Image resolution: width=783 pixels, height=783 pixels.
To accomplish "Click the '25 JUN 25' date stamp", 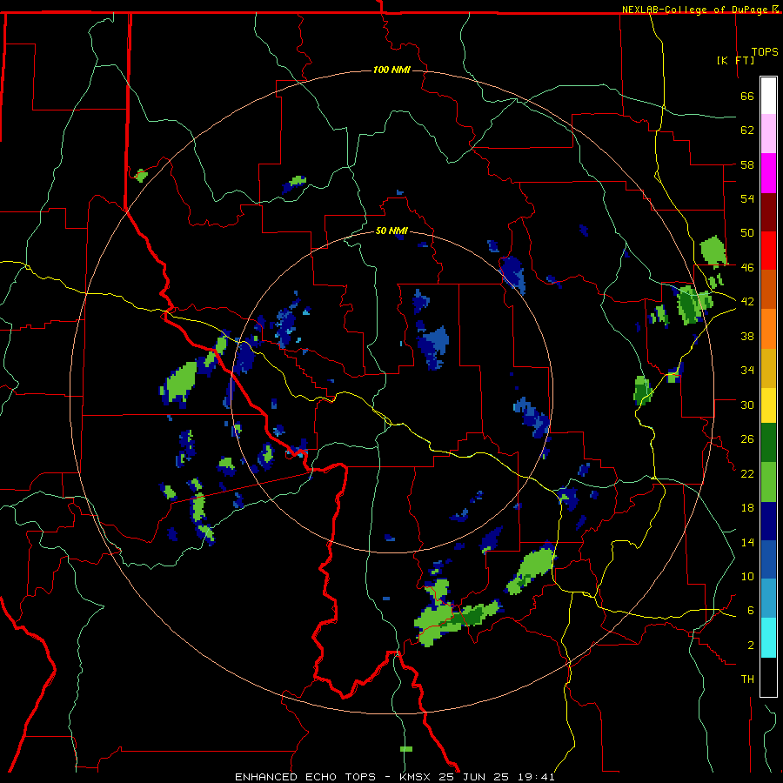I will pyautogui.click(x=474, y=777).
